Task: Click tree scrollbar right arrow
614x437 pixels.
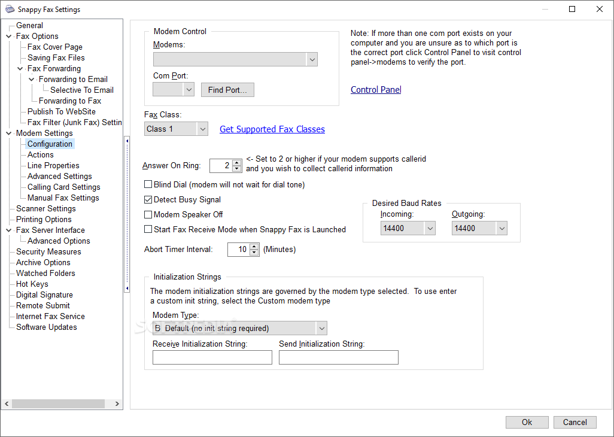Action: coord(117,403)
